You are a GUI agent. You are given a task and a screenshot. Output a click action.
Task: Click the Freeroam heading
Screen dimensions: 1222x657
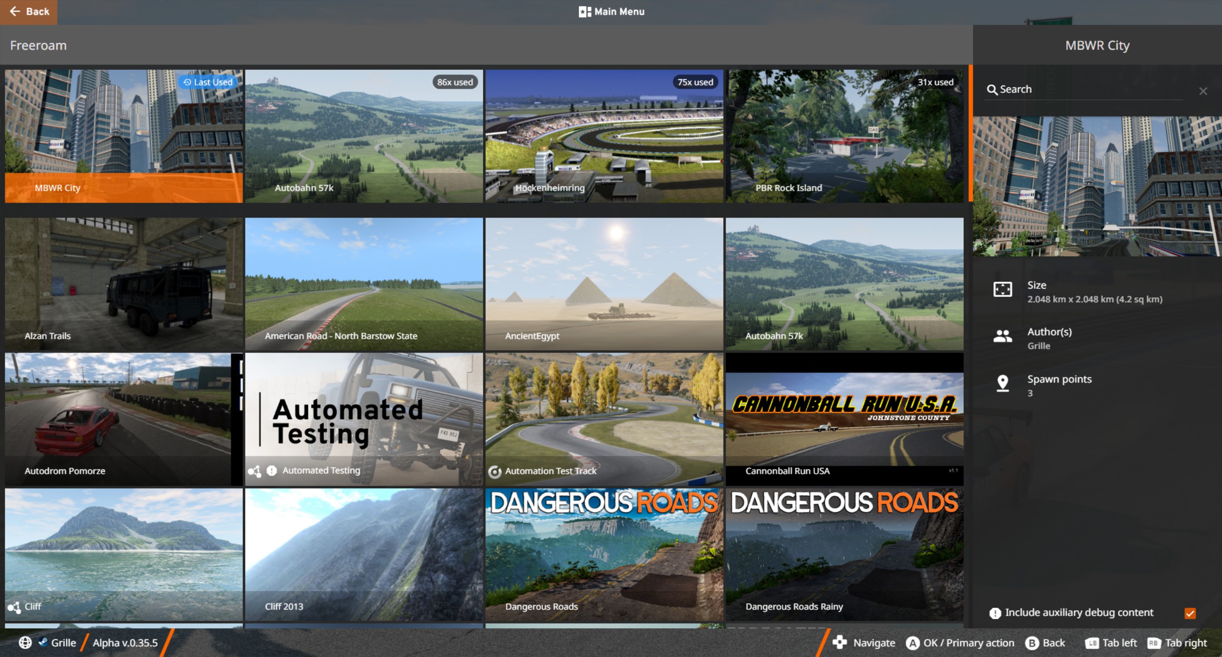coord(38,45)
